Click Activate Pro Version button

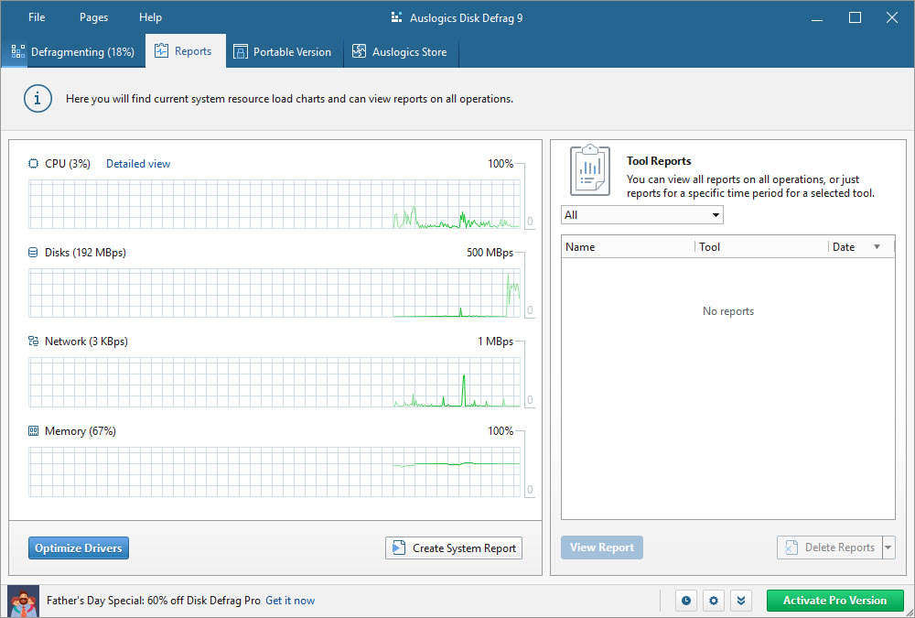[x=835, y=601]
